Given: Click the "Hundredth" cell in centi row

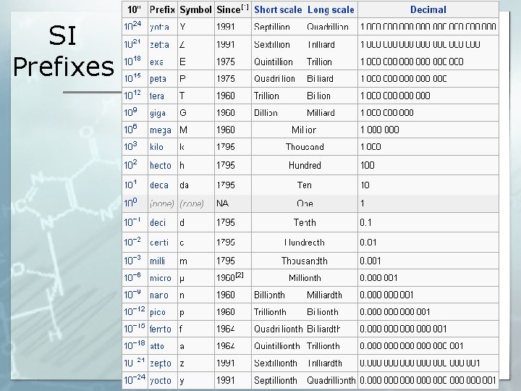Looking at the screenshot, I should pos(305,243).
